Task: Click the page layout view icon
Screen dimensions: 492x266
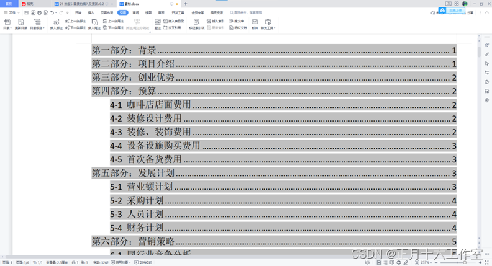Action: [x=379, y=262]
